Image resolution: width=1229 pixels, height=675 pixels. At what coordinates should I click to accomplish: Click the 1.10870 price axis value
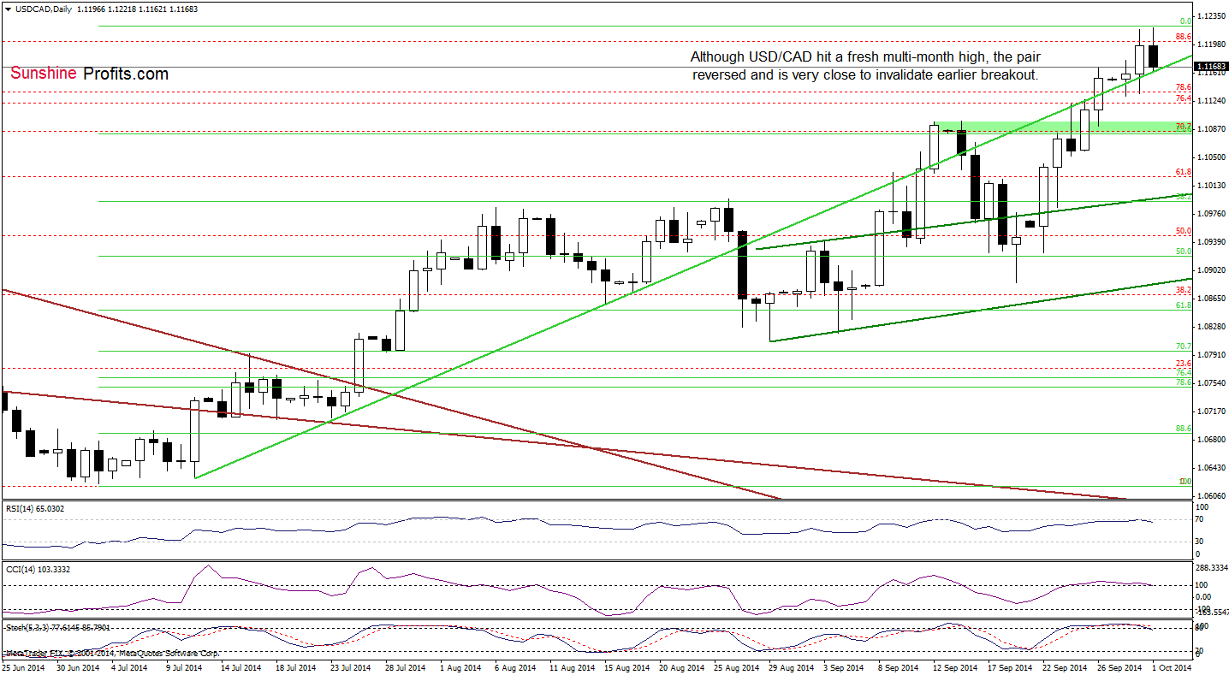click(1211, 128)
